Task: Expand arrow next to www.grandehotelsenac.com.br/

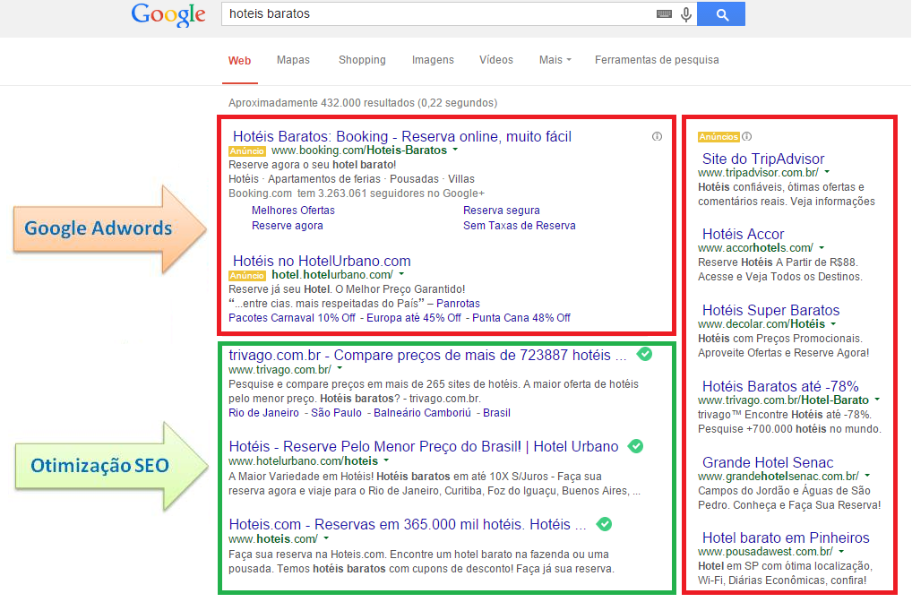Action: (x=867, y=476)
